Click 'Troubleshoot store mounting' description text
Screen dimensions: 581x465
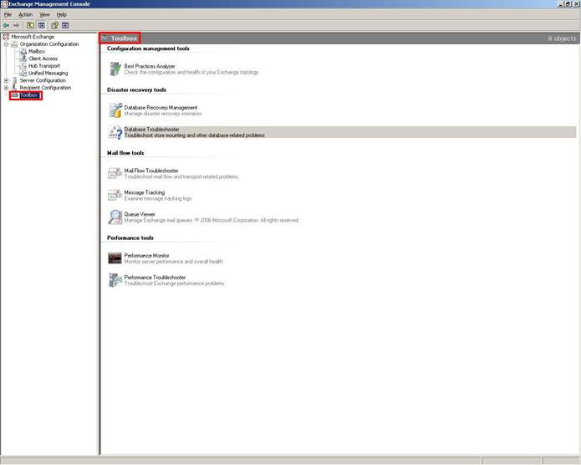coord(195,135)
